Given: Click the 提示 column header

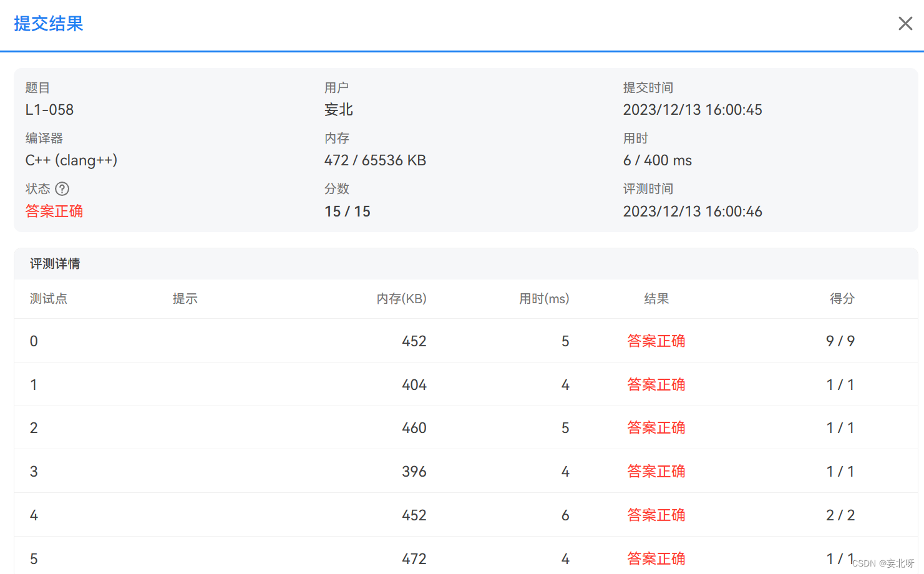Looking at the screenshot, I should (185, 299).
